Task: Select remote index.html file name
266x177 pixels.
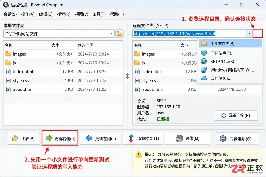Action: coord(152,72)
